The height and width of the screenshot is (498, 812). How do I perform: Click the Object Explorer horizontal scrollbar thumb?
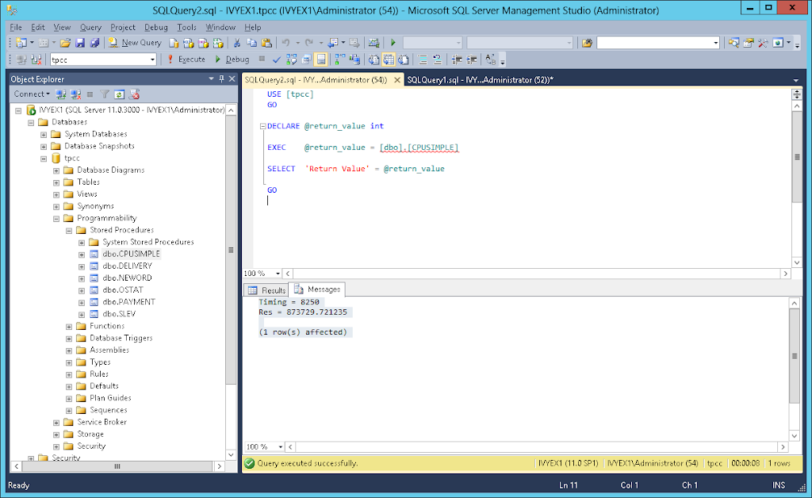click(117, 466)
